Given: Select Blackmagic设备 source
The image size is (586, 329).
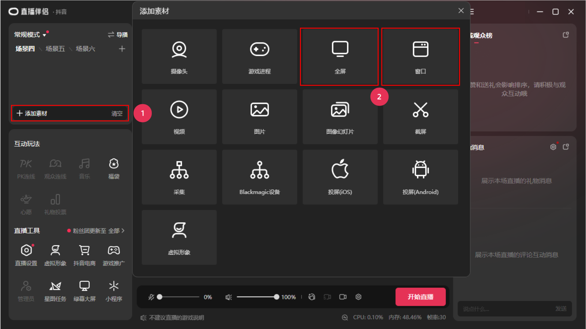Looking at the screenshot, I should pos(260,177).
